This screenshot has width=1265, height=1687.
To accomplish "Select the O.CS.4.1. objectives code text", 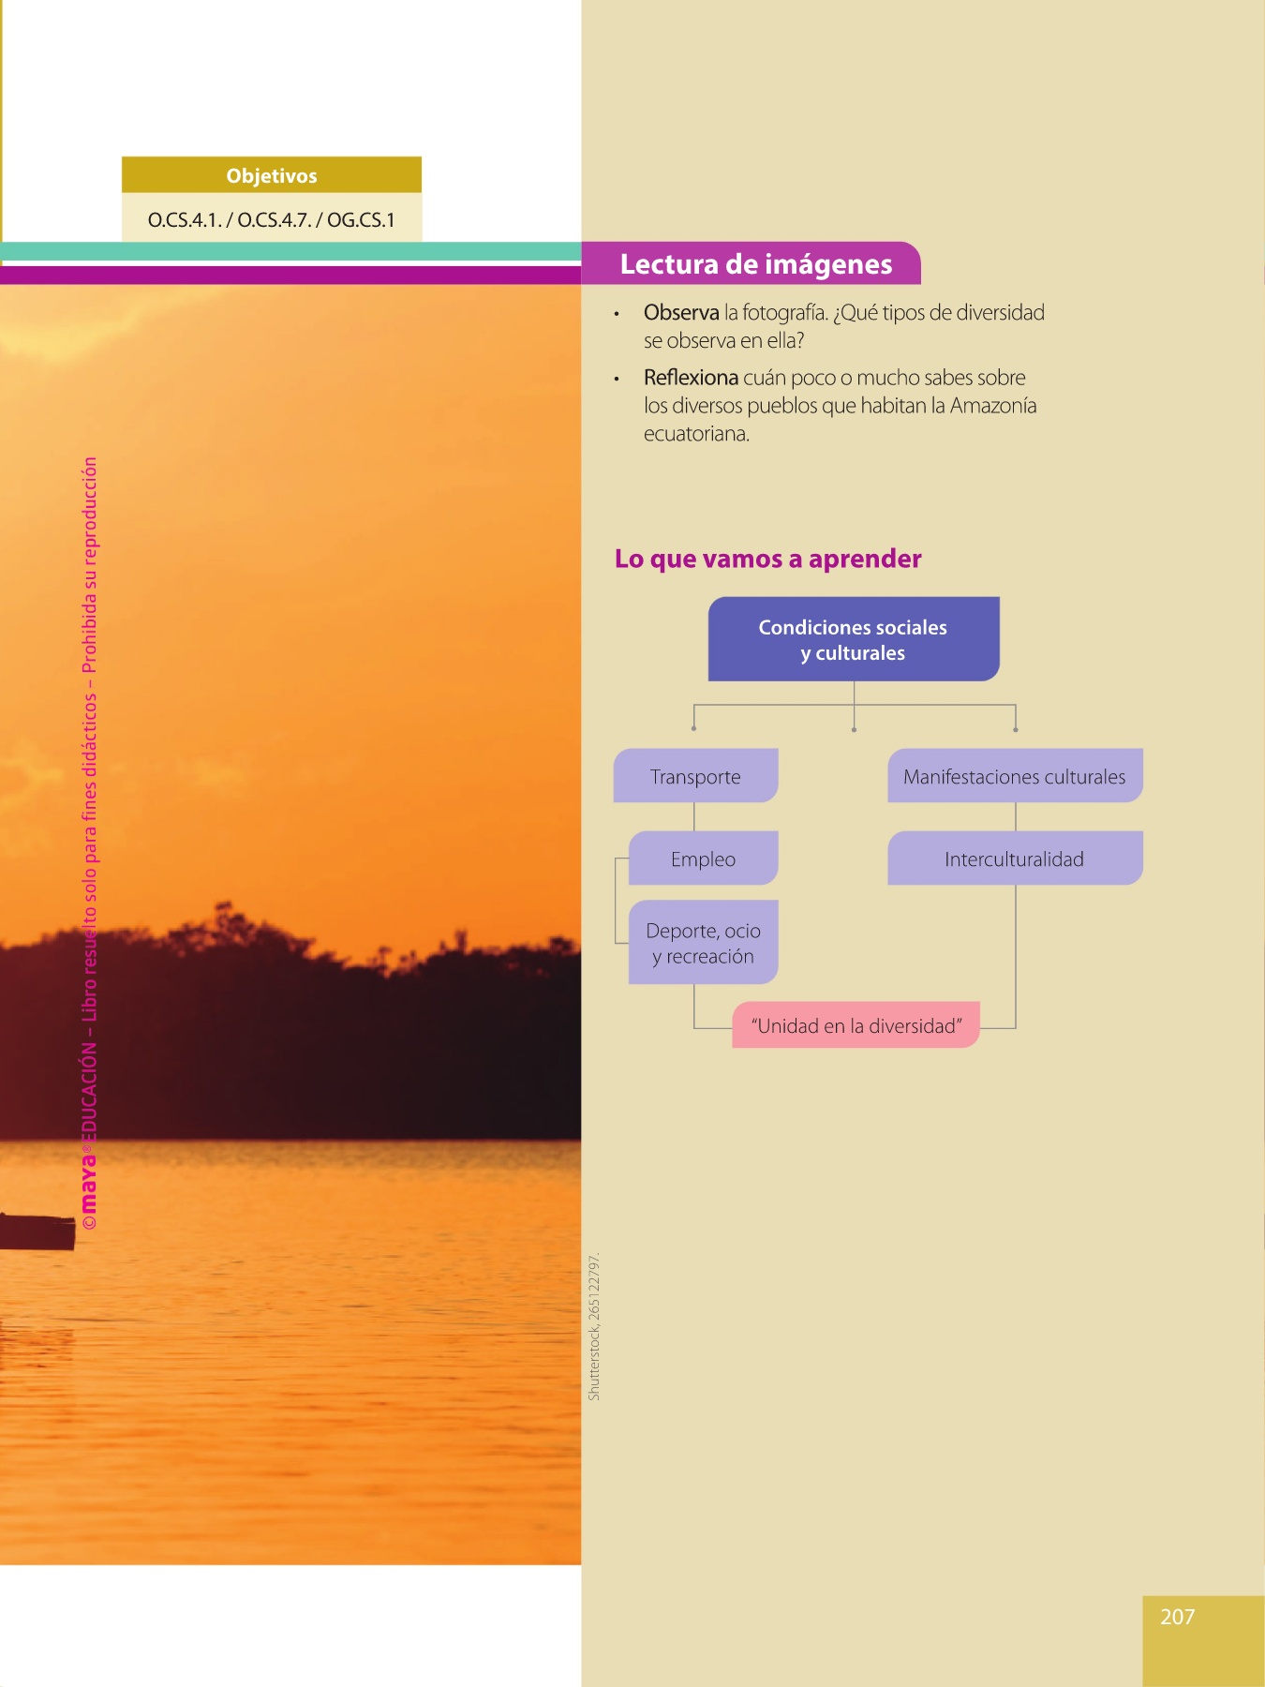I will (x=185, y=220).
